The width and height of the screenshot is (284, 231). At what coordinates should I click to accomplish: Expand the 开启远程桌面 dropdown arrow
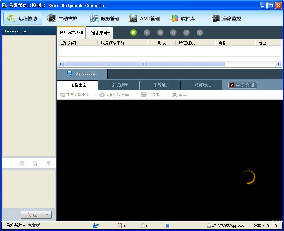pos(95,95)
